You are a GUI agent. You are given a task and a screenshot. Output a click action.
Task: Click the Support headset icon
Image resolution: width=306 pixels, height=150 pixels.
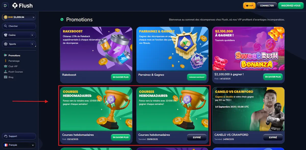coord(6,136)
